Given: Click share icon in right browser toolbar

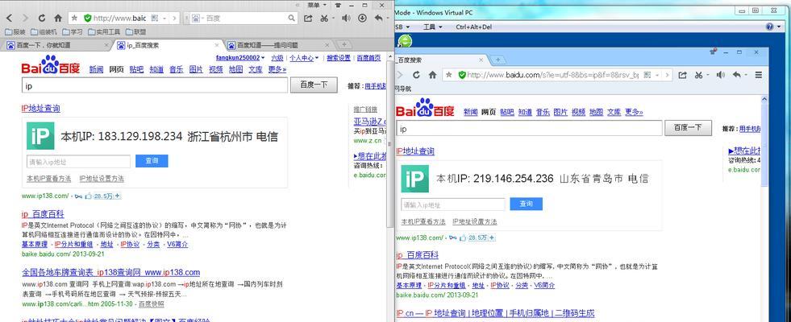Looking at the screenshot, I should pyautogui.click(x=682, y=75).
